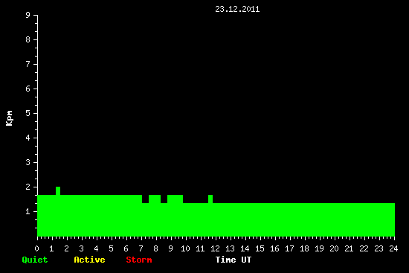This screenshot has width=409, height=273.
Task: Click the Kp value 5 axis label
Action: point(28,113)
